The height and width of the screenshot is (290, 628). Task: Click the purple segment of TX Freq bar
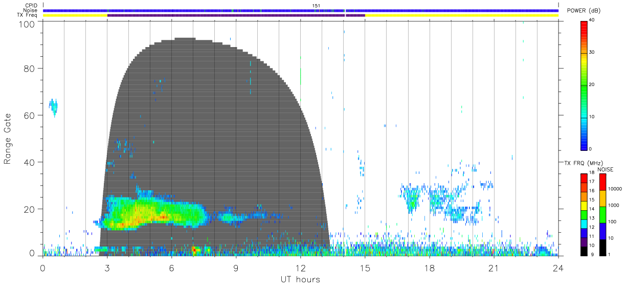point(236,15)
